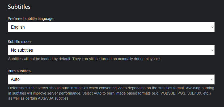Viewport: 224px width, 107px height.
Task: Open the Preferred subtitle language dropdown
Action: (x=111, y=27)
